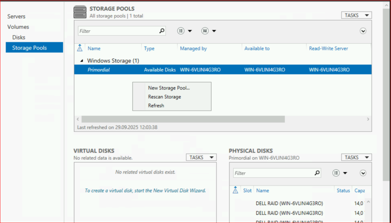Viewport: 391px width, 223px height.
Task: Click the Storage Pools horizontal scrollbar
Action: coord(183,119)
